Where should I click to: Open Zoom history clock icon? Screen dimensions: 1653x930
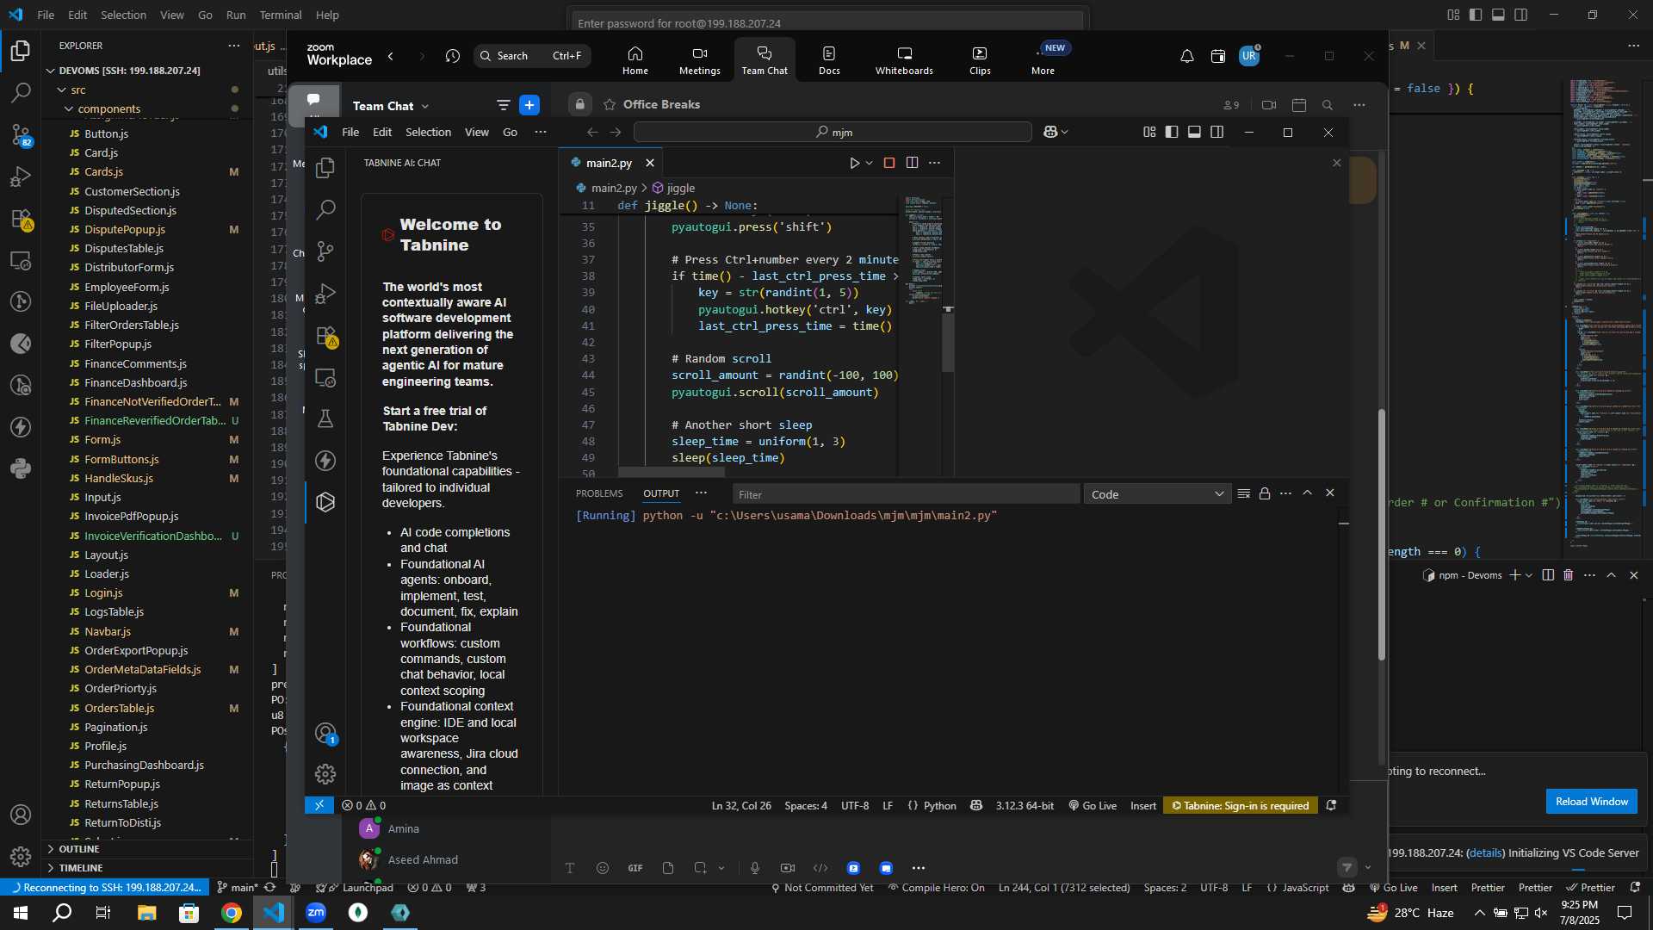453,56
